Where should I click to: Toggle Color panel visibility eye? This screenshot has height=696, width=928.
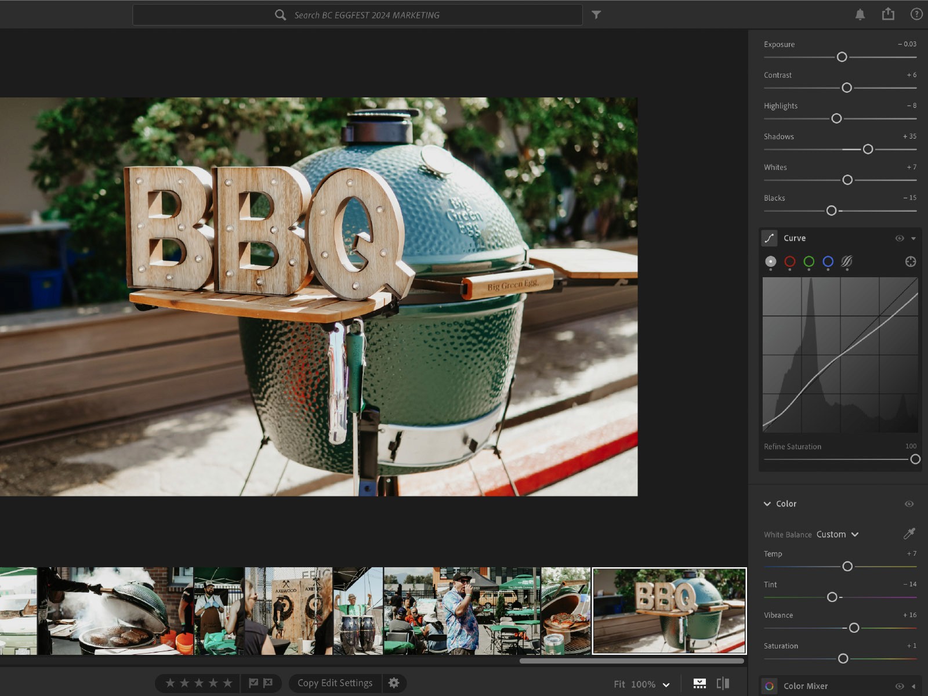(x=909, y=504)
